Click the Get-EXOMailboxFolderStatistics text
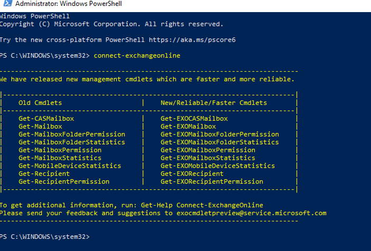The image size is (371, 251). (x=219, y=142)
